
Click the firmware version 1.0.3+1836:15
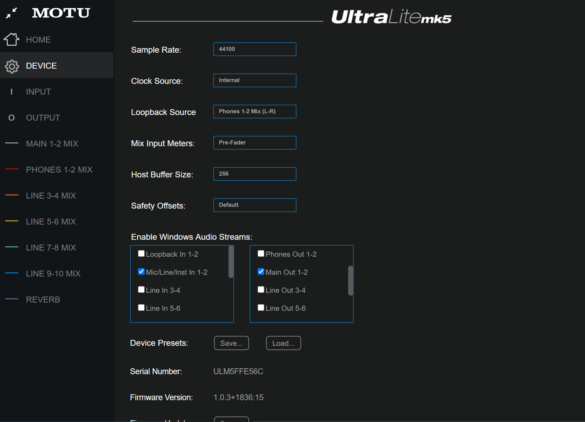tap(239, 397)
